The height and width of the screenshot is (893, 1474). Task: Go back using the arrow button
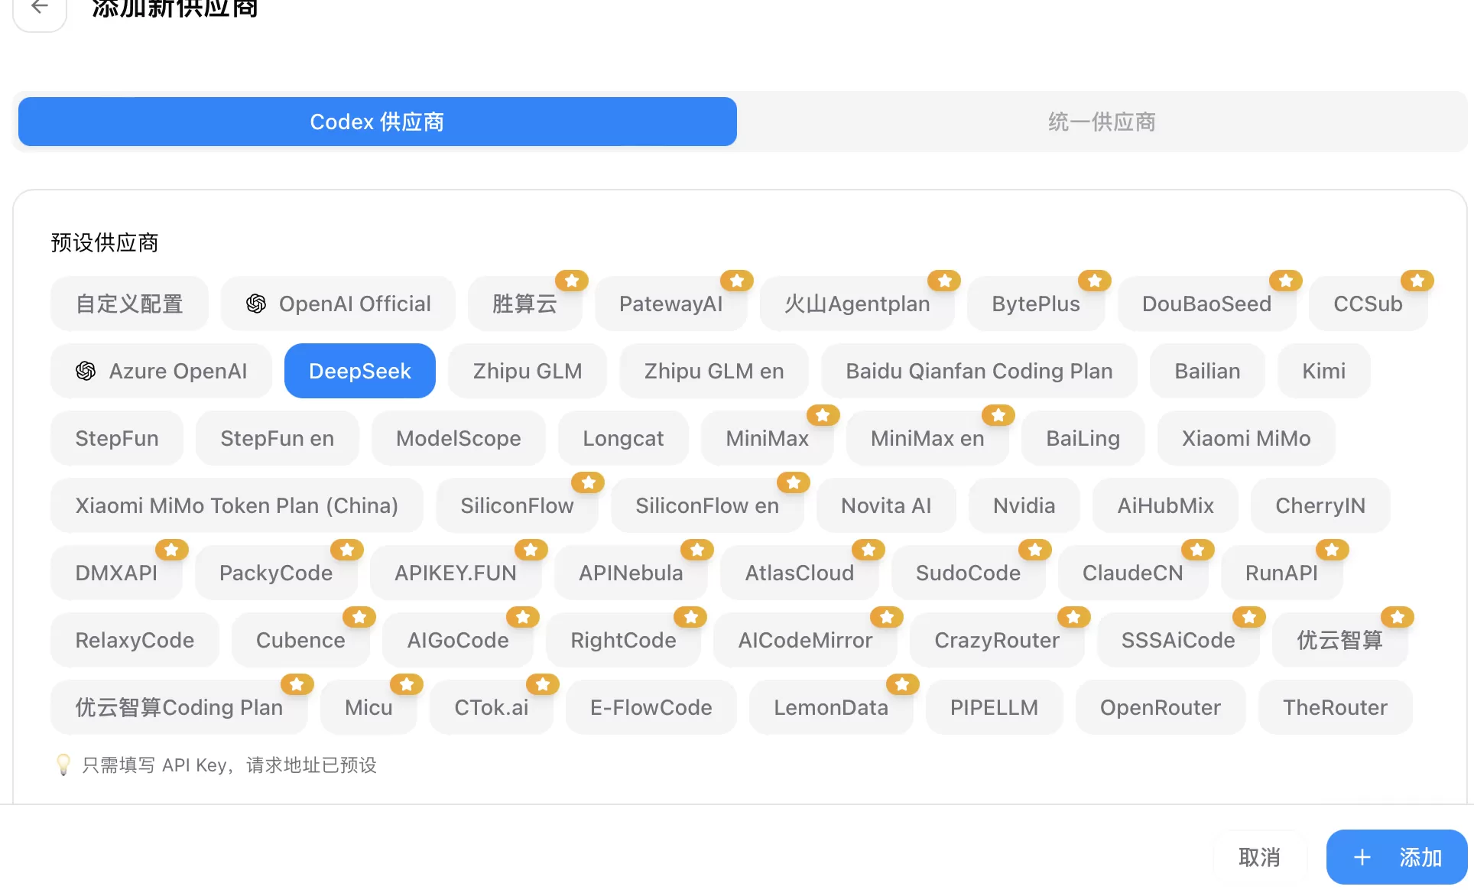click(x=40, y=9)
